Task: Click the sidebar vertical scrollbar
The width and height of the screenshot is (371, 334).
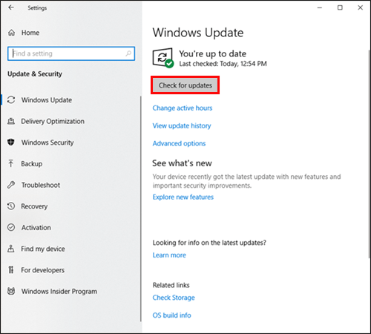Action: 141,209
